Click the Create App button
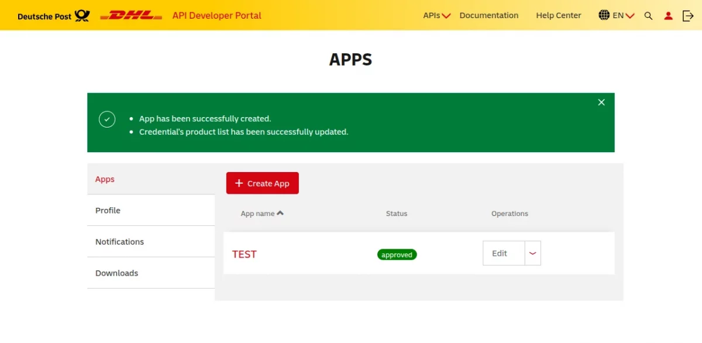This screenshot has height=343, width=702. pos(262,183)
